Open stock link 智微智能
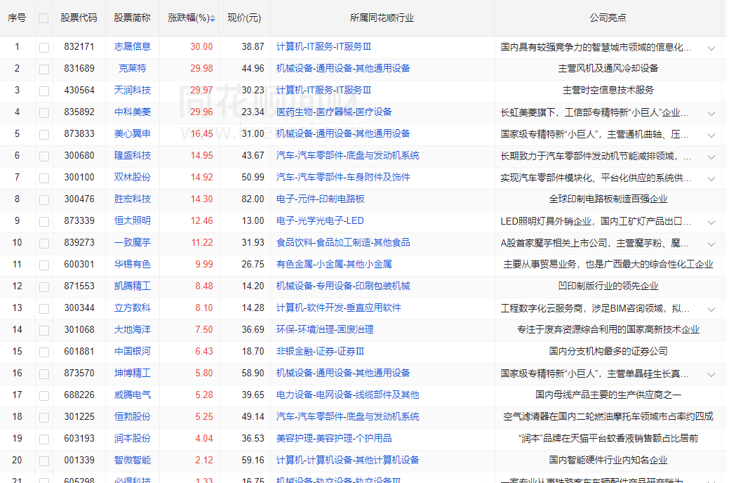Image resolution: width=736 pixels, height=483 pixels. [x=133, y=460]
